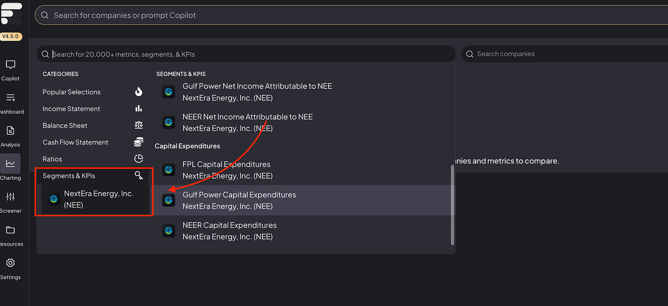
Task: Click magnifier icon in the Copilot search bar
Action: pos(45,15)
